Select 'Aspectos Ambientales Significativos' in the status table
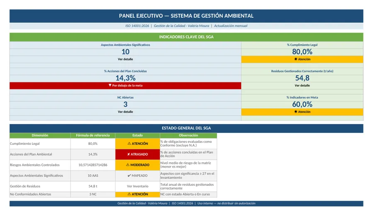Screen dimensions: 373x216 click(40, 176)
